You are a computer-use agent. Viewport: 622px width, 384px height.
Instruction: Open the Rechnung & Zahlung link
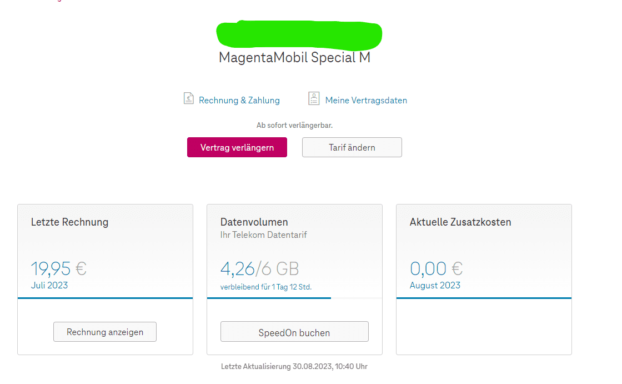[239, 101]
